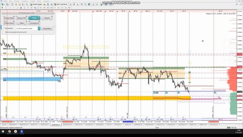Image resolution: width=243 pixels, height=137 pixels.
Task: Click the Volume button in ProVolume
Action: [47, 18]
